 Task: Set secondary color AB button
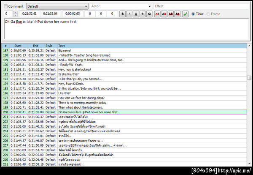(x=164, y=14)
